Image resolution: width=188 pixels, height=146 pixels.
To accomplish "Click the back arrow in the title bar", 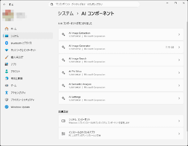I will [5, 5].
